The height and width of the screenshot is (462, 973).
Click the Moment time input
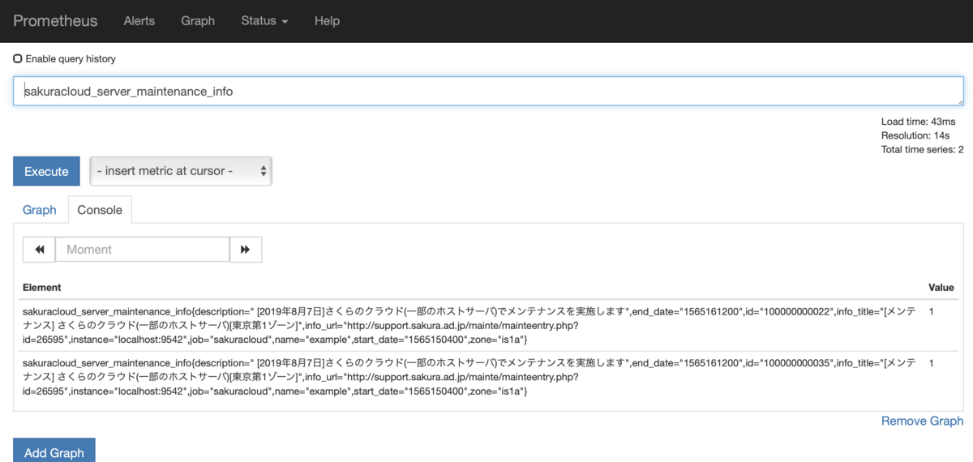pyautogui.click(x=143, y=250)
